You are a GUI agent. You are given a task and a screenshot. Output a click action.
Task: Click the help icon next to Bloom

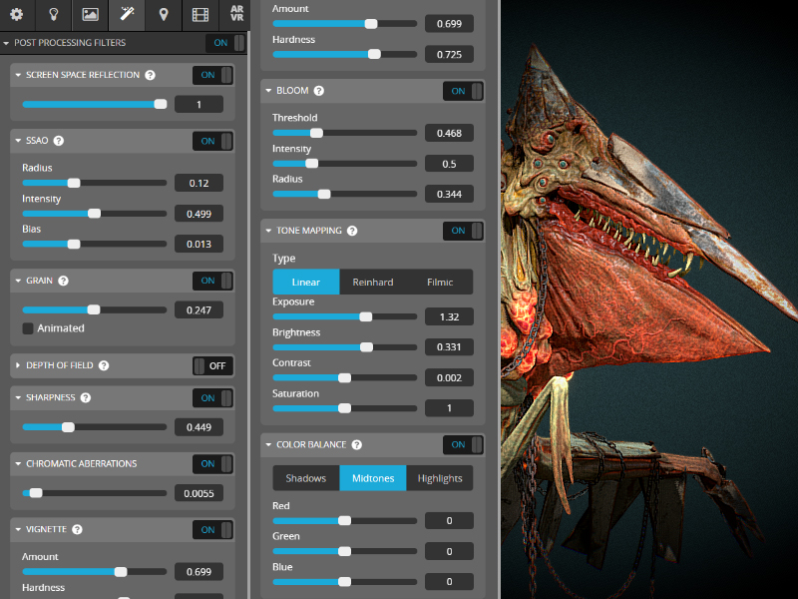click(319, 91)
